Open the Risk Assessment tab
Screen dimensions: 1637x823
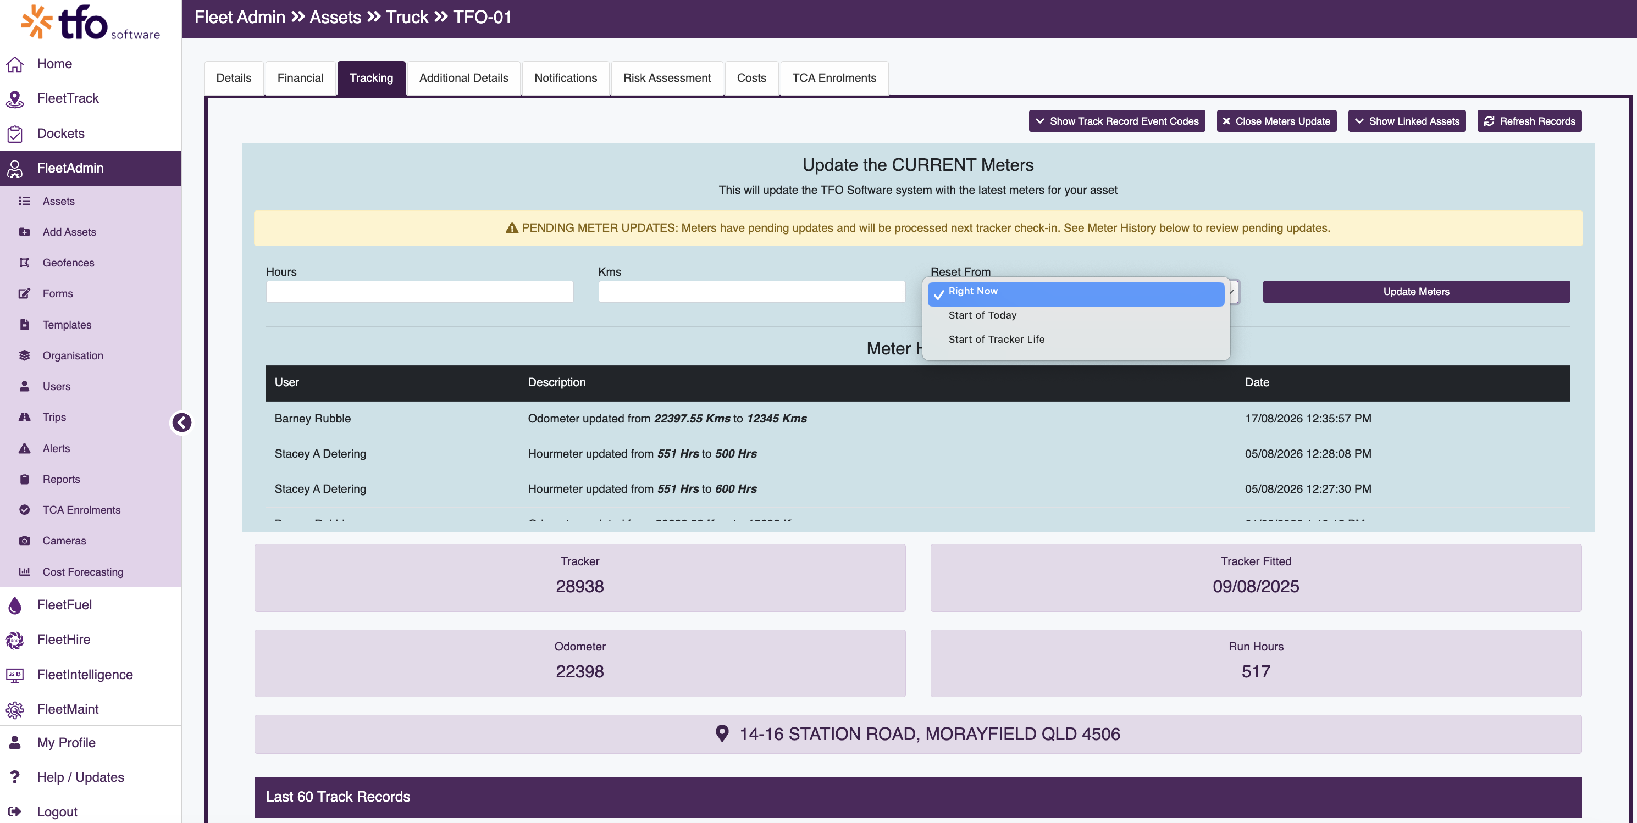tap(667, 78)
